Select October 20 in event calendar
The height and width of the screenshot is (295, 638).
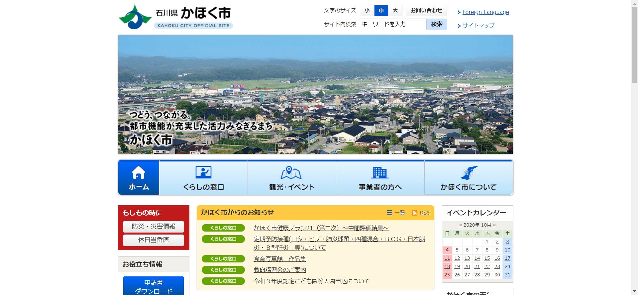467,267
